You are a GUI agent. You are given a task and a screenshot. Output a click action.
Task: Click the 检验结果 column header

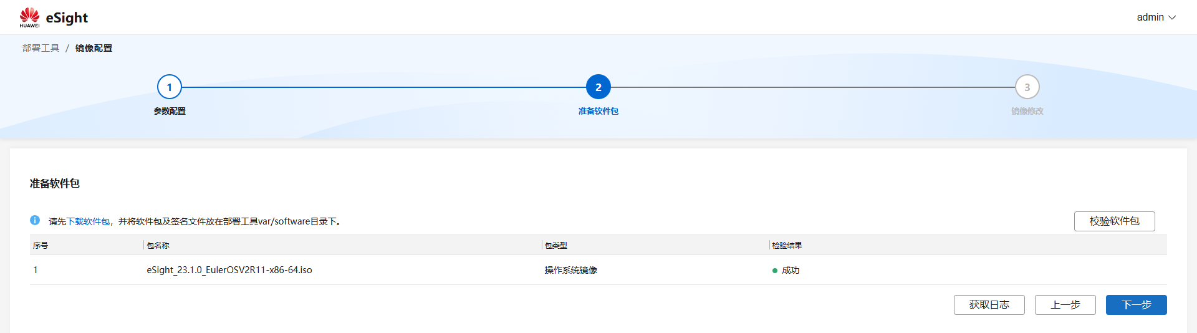pyautogui.click(x=787, y=245)
